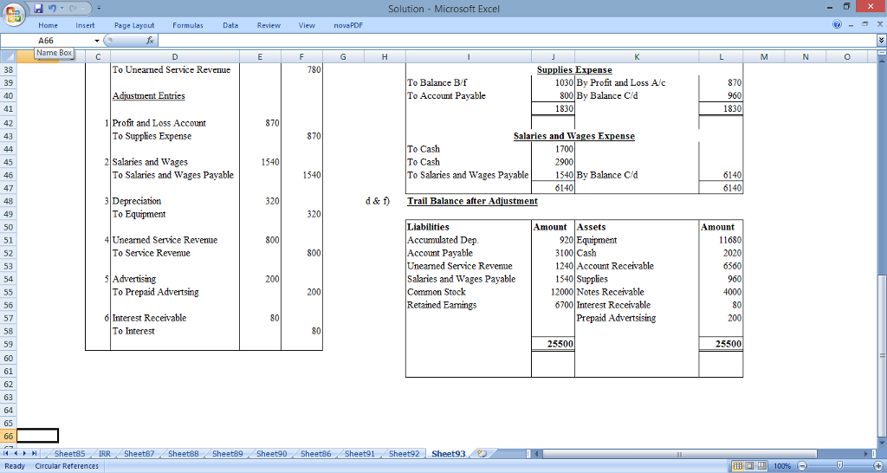Go to last sheet tab arrow
The width and height of the screenshot is (887, 473).
[34, 453]
